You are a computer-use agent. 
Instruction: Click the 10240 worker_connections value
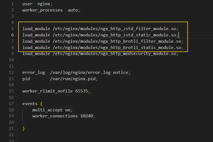(87, 116)
